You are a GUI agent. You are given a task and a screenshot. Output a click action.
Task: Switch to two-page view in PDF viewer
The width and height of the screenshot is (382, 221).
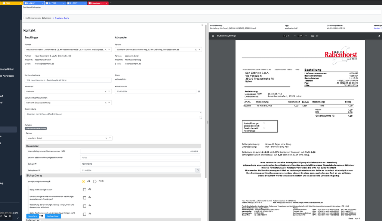point(313,36)
